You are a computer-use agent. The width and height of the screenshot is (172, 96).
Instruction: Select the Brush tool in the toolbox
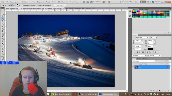tap(2, 29)
